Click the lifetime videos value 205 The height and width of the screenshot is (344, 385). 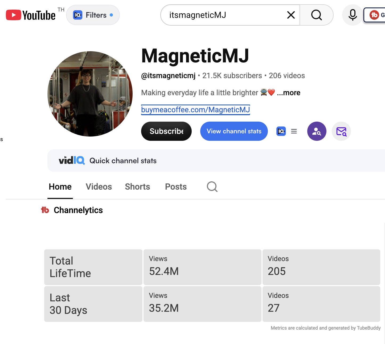[277, 271]
